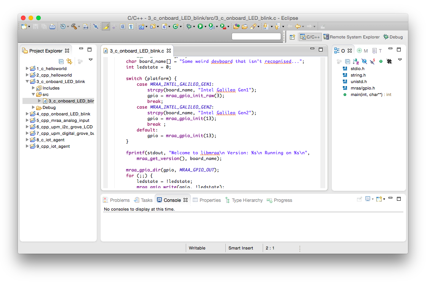Open the Tasks tab
The height and width of the screenshot is (283, 435).
[x=144, y=200]
